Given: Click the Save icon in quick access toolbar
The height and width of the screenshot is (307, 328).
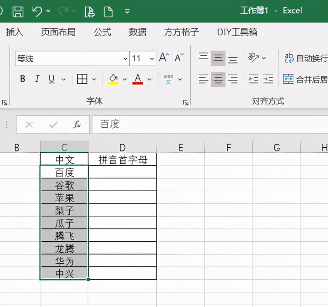Looking at the screenshot, I should (x=18, y=11).
